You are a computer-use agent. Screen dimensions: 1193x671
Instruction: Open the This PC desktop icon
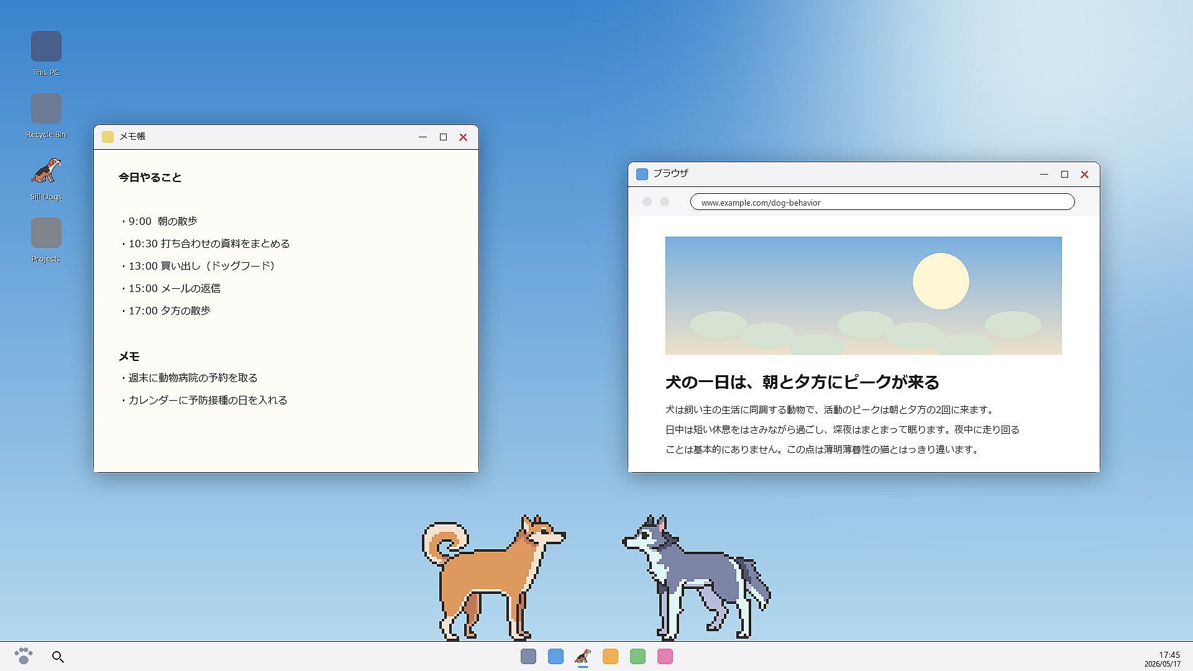pos(46,54)
